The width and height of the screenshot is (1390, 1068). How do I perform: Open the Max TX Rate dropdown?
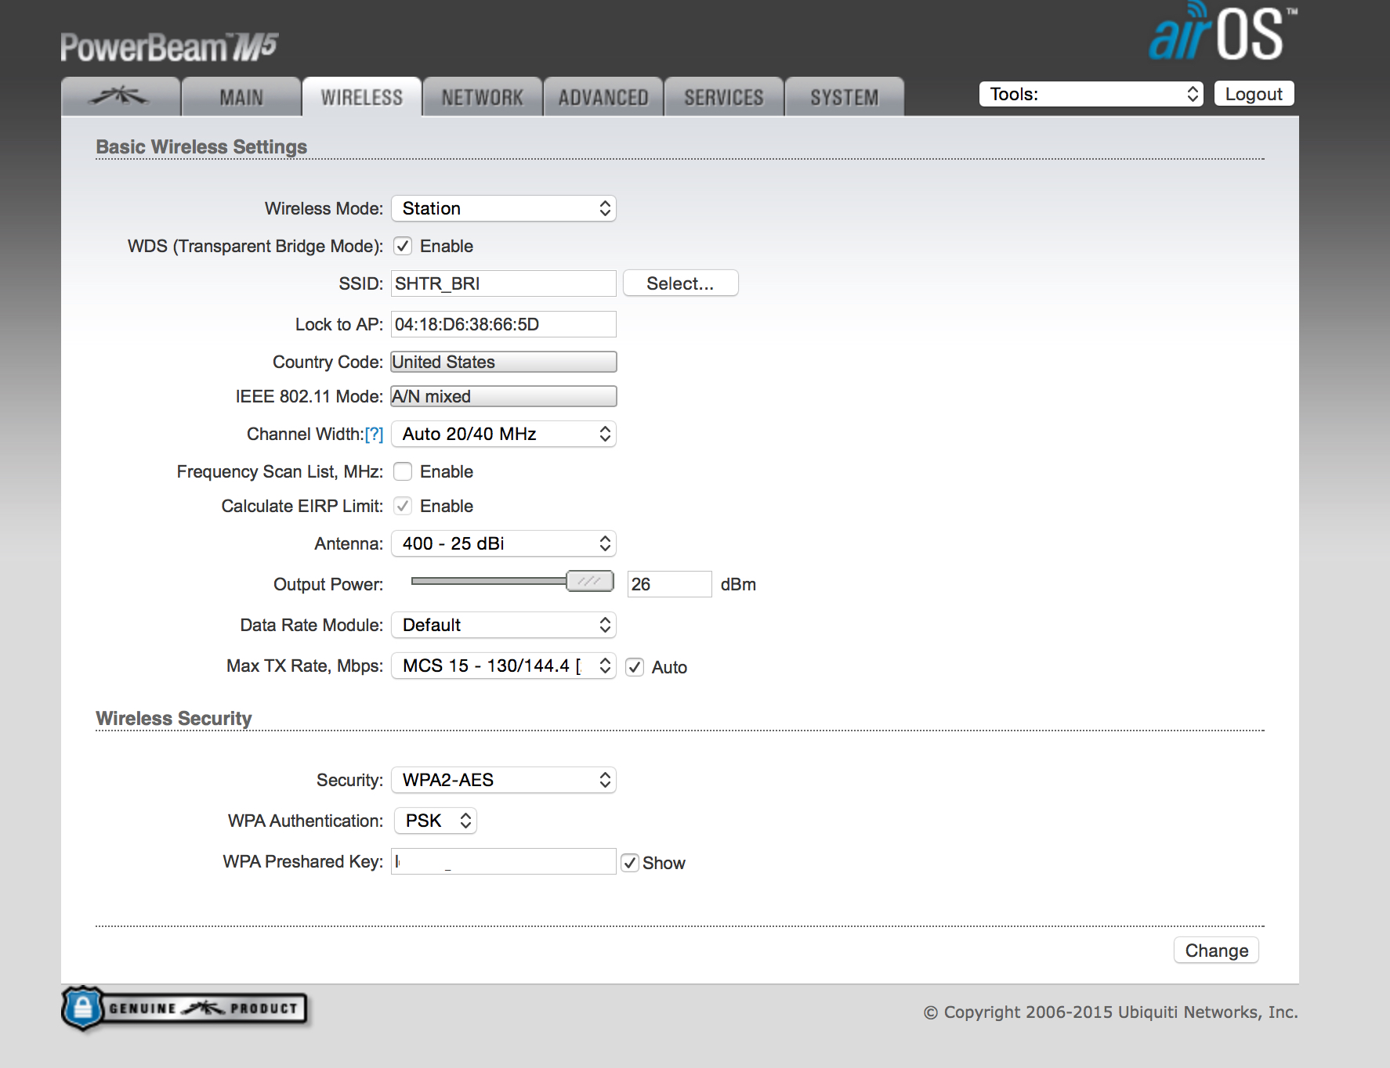[x=504, y=666]
